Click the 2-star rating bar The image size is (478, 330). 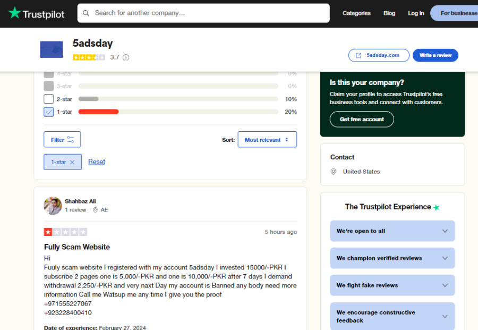point(178,99)
